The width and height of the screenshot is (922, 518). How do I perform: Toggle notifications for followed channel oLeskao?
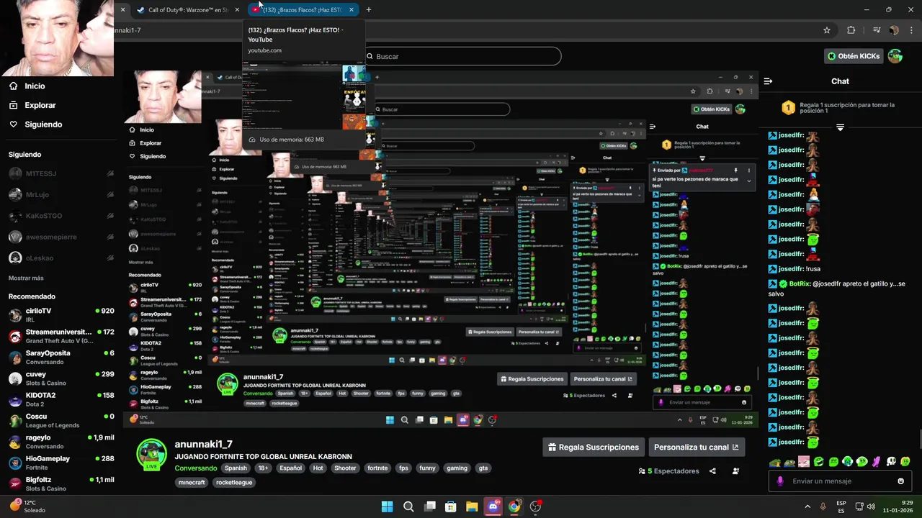tap(110, 258)
